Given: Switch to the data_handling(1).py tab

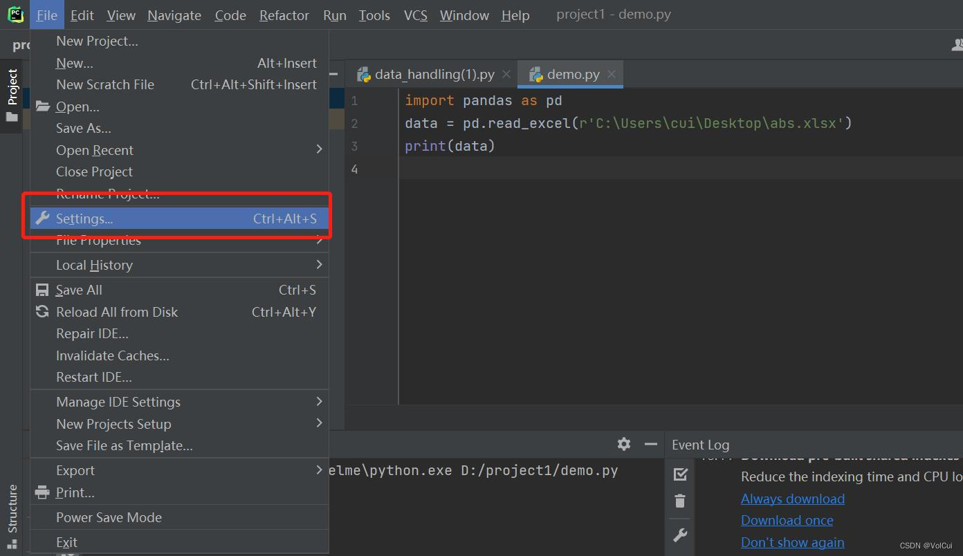Looking at the screenshot, I should click(x=434, y=75).
